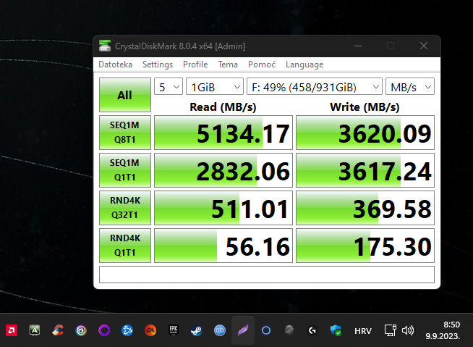Close the CrystalDiskMark window

pyautogui.click(x=424, y=46)
